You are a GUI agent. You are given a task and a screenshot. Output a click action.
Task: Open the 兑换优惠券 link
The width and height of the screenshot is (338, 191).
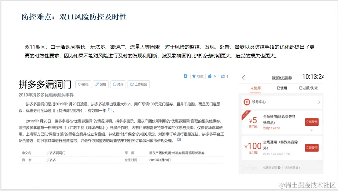click(292, 168)
